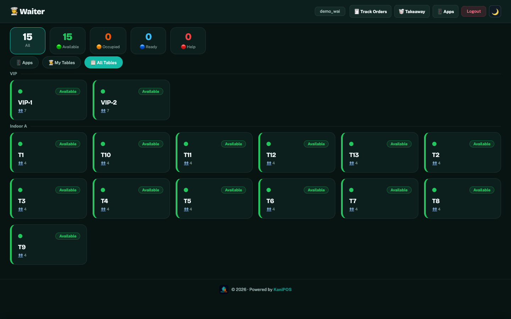Select table T11
Screen dimensions: 511x319
[214, 152]
